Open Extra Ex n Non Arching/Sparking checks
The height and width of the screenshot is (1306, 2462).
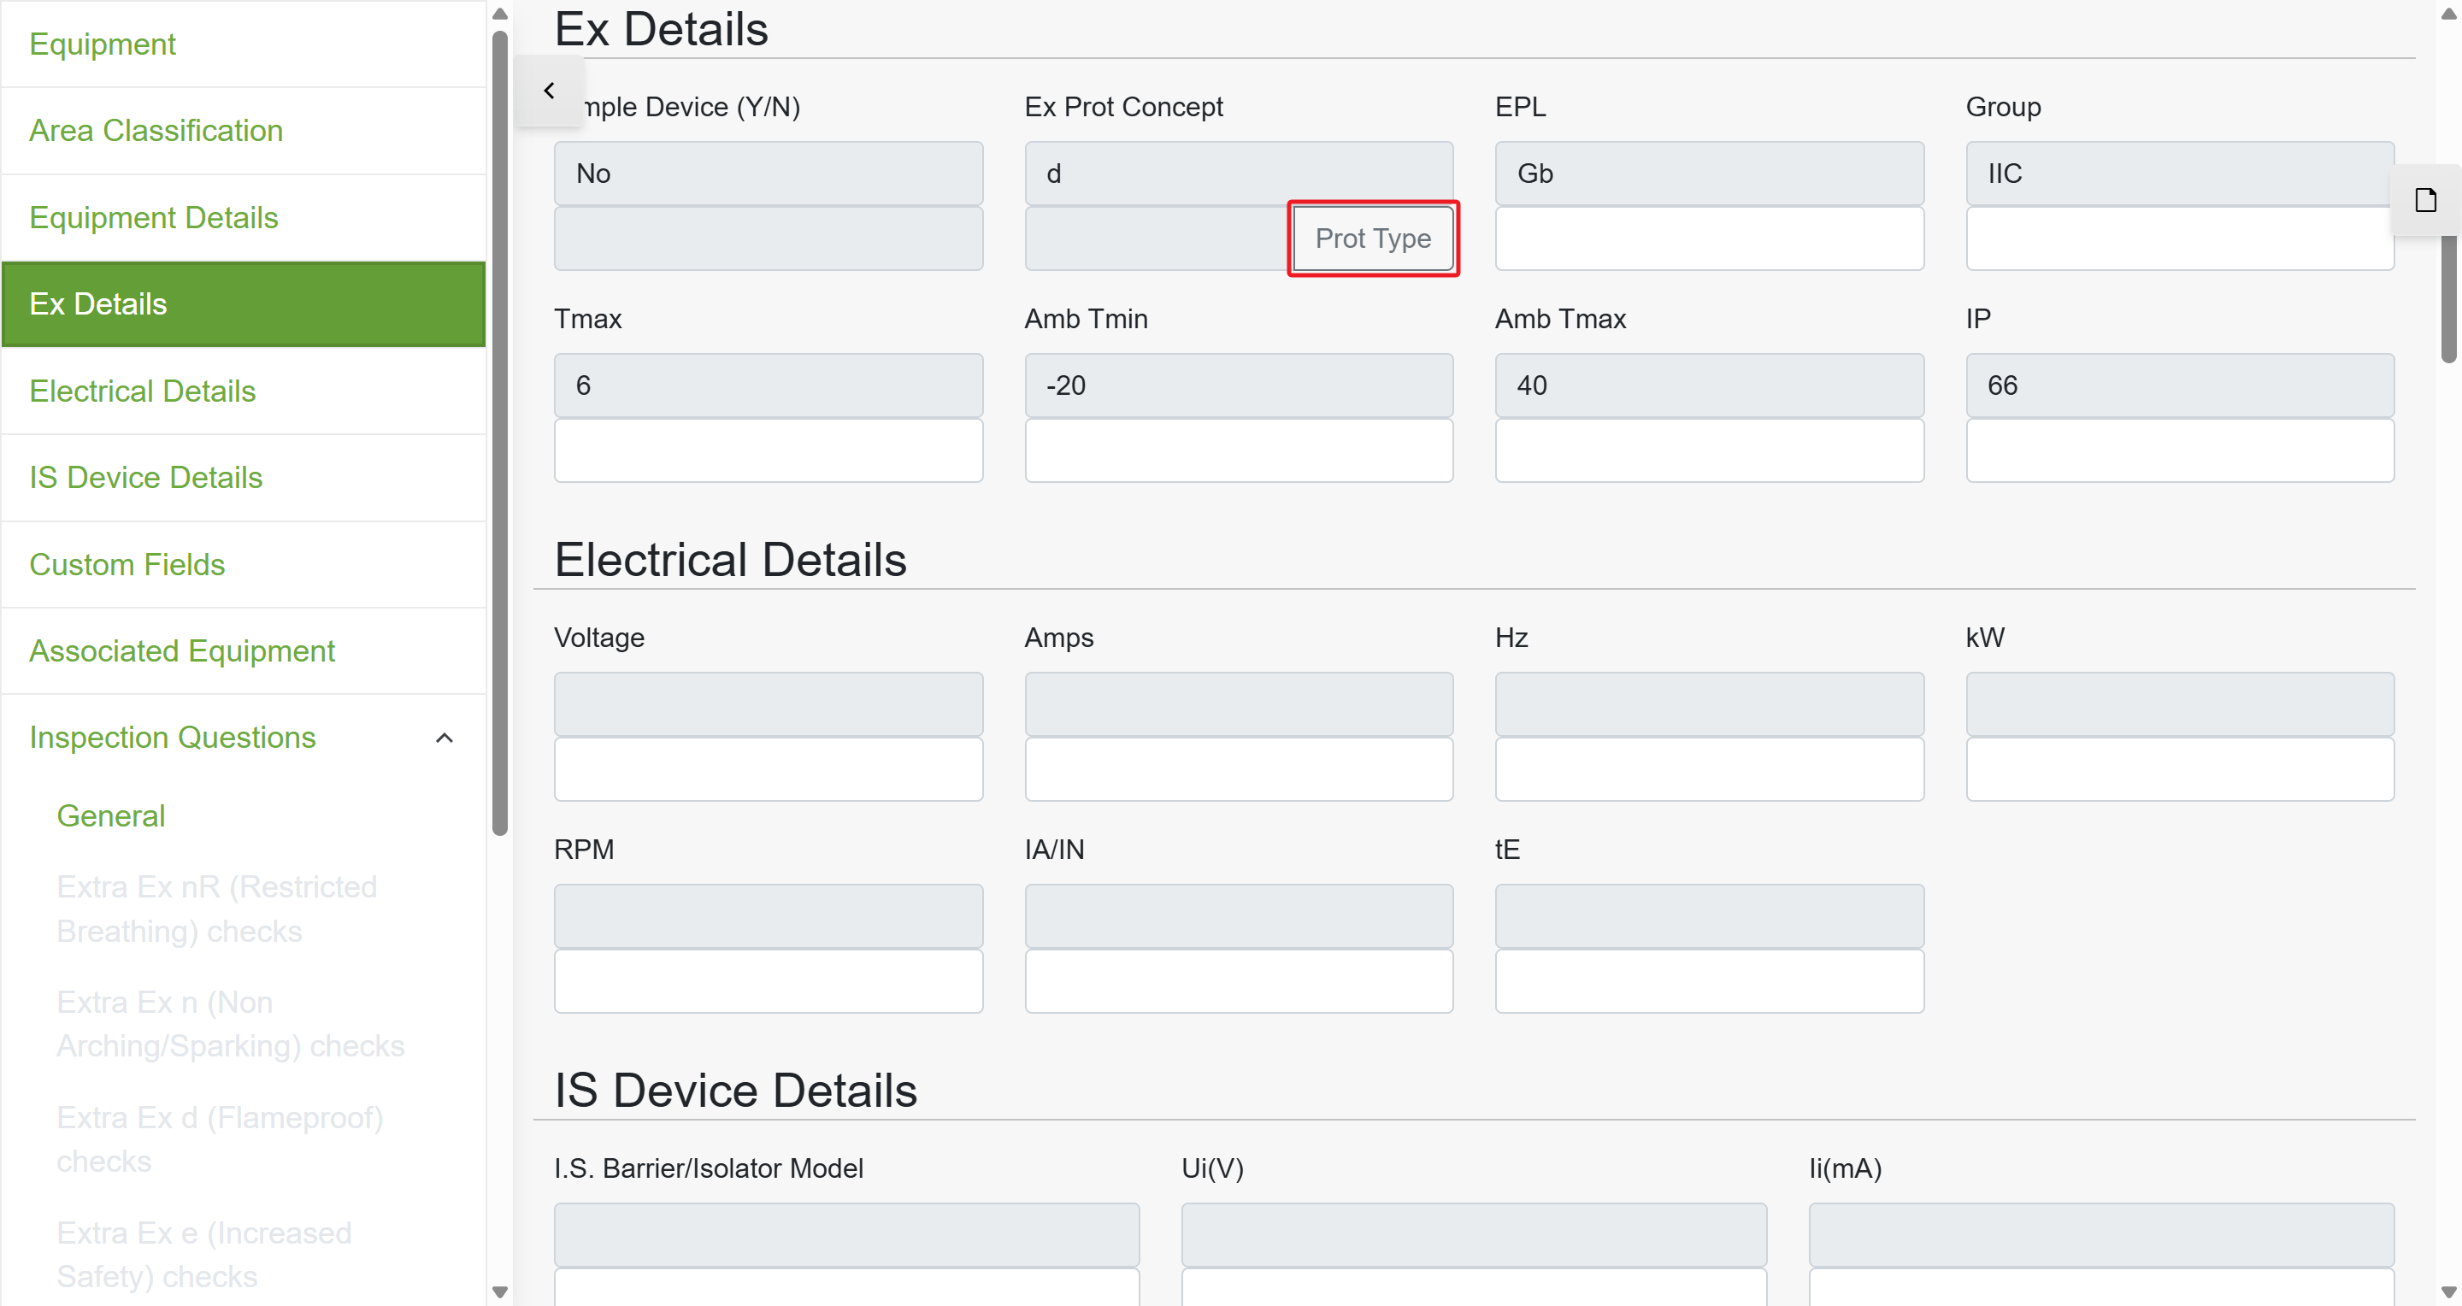click(230, 1024)
